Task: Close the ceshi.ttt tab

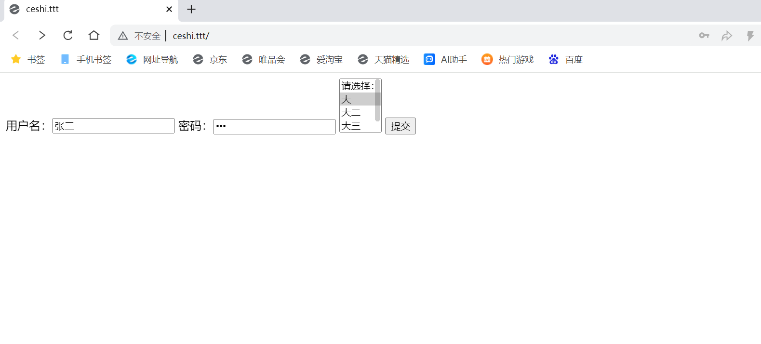Action: tap(169, 9)
